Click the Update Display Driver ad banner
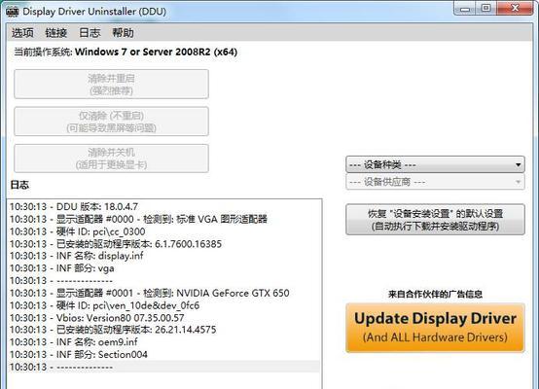Screen dimensions: 539x389 (x=435, y=328)
